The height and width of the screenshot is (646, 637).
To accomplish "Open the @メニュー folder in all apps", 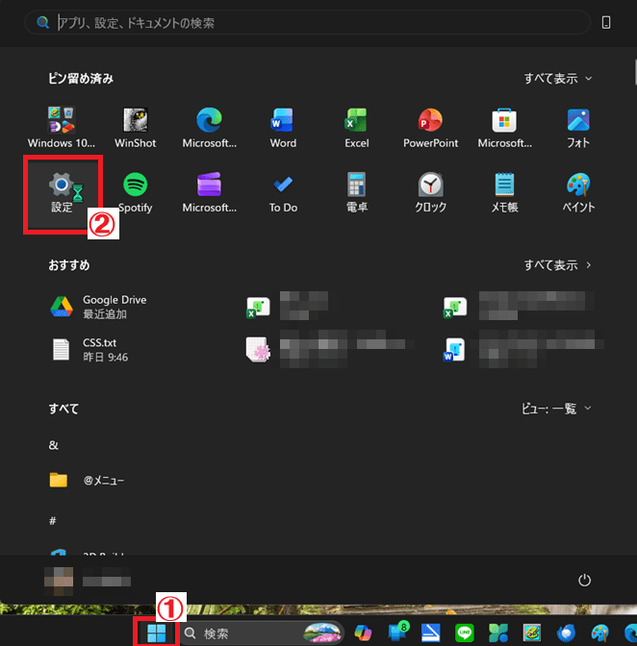I will pos(87,480).
